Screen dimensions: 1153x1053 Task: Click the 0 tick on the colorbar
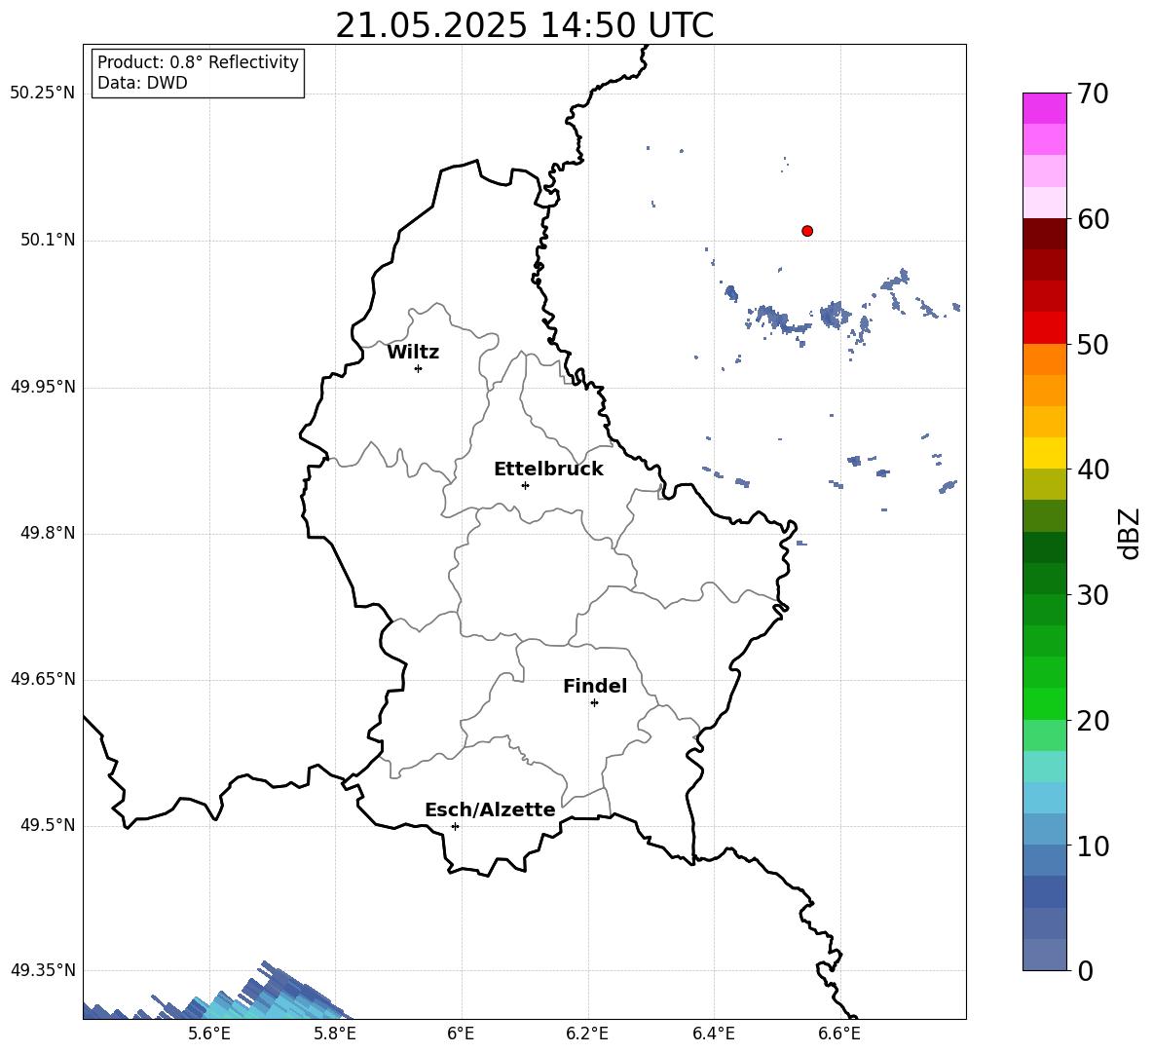[x=1085, y=970]
